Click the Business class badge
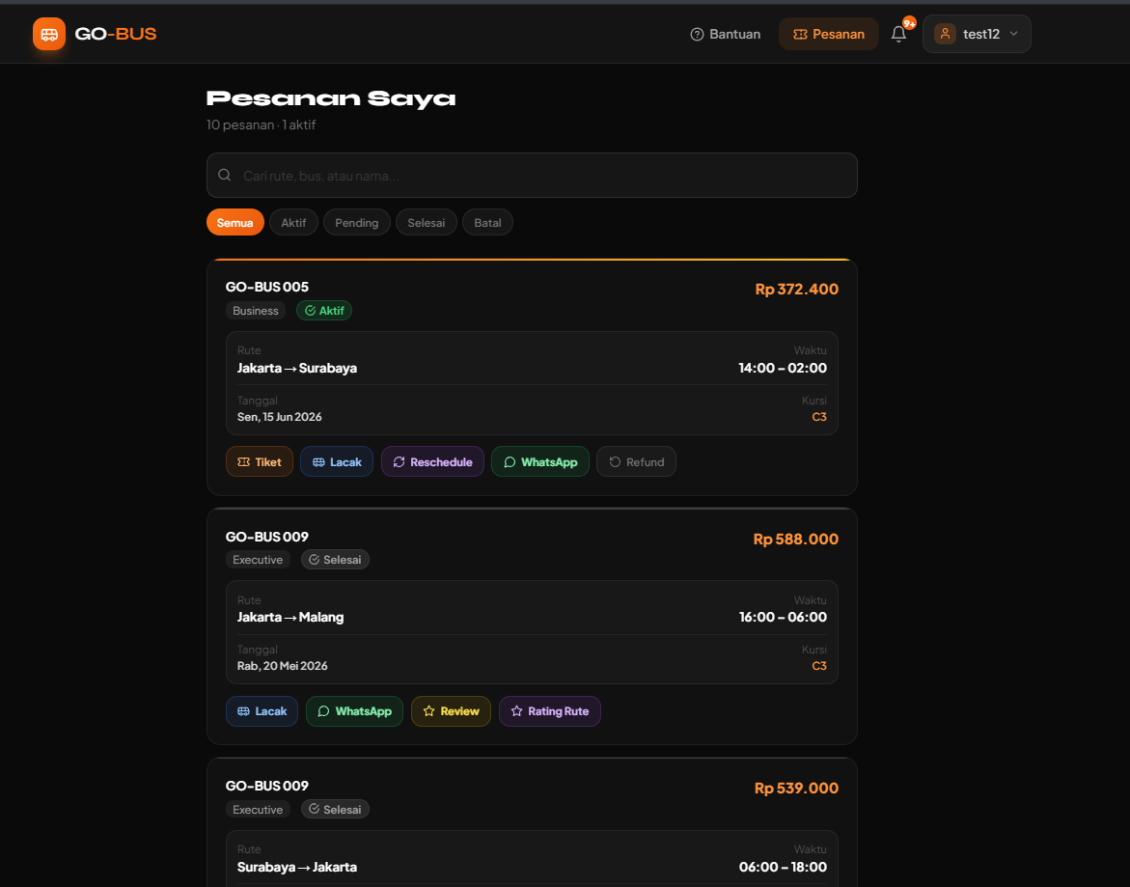 point(255,311)
